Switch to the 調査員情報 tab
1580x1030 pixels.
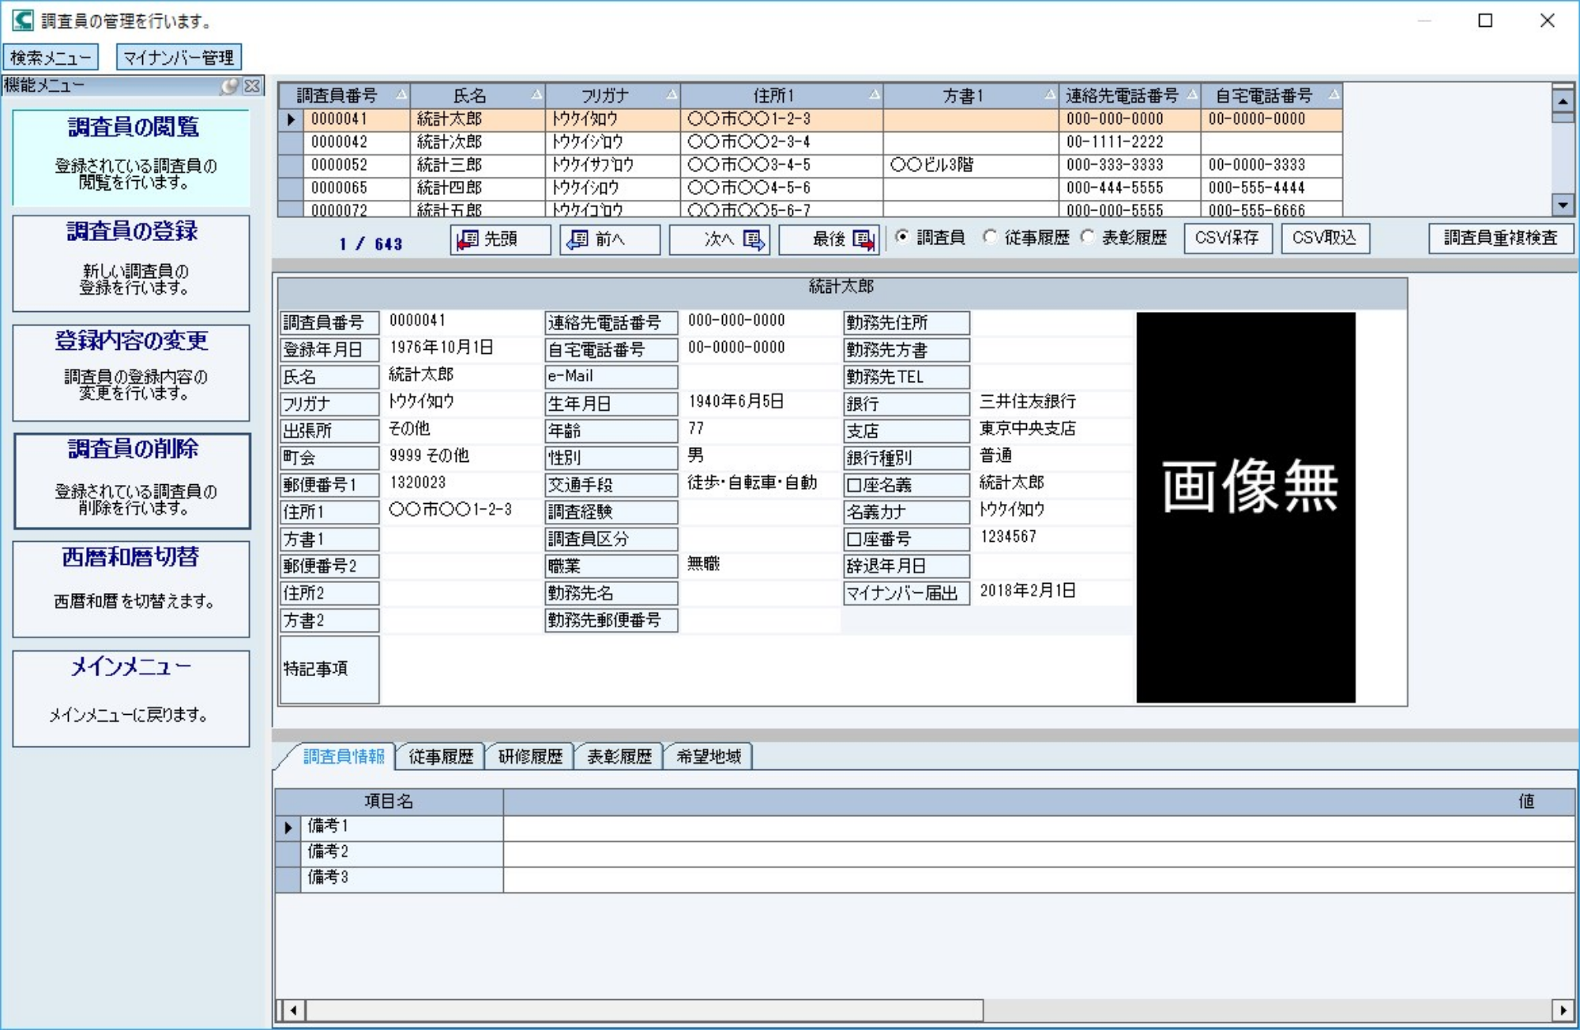(344, 757)
